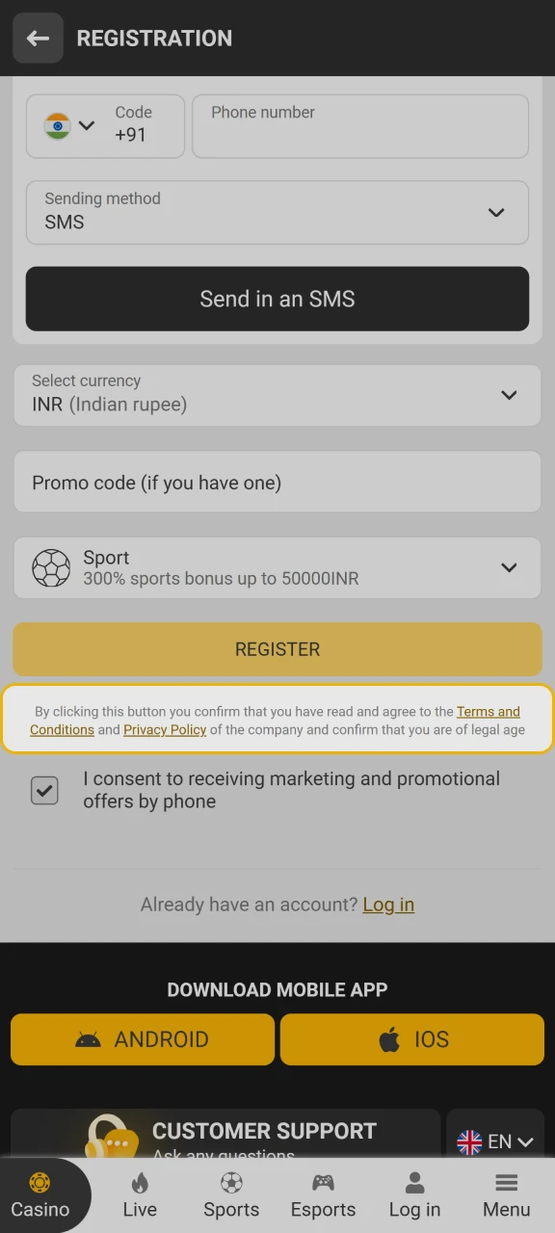Click the India flag for country selection

click(57, 125)
